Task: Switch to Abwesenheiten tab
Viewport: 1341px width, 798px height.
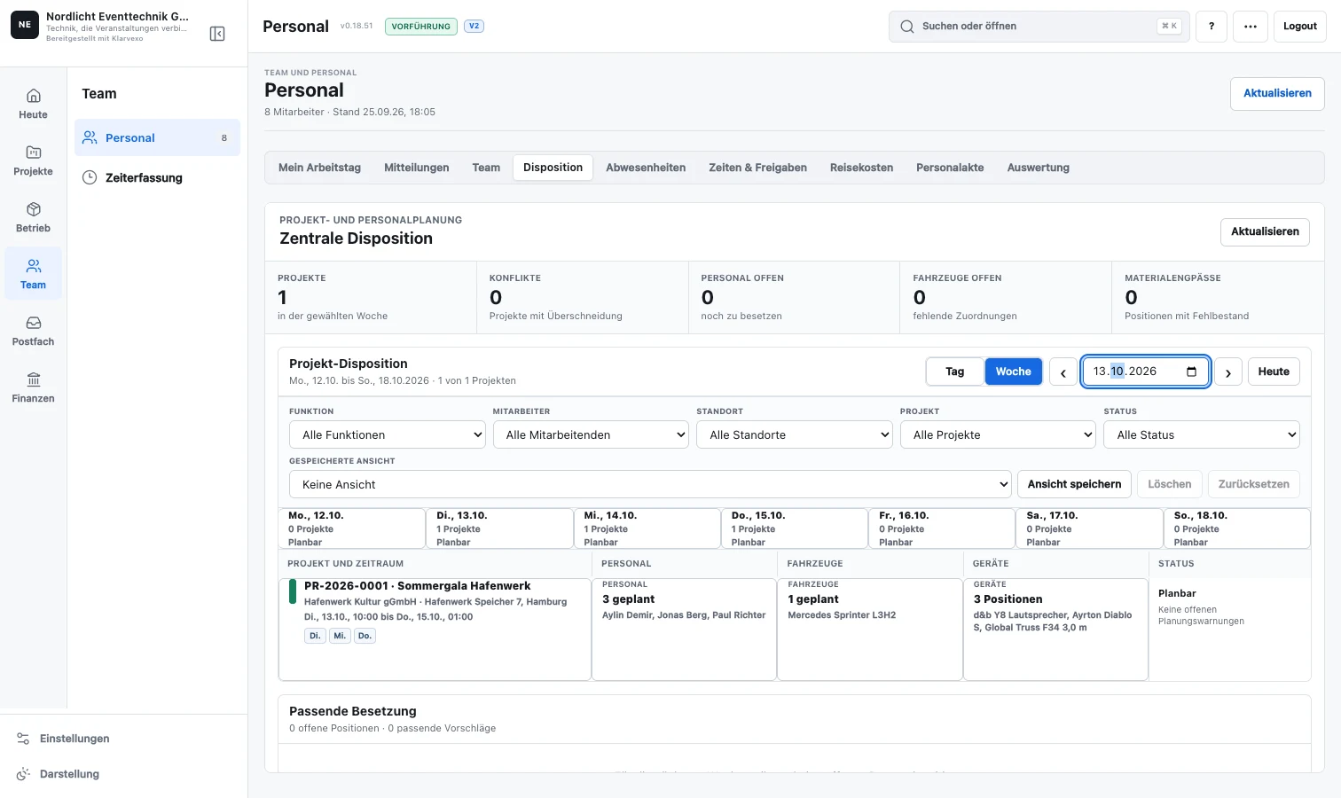Action: [x=646, y=168]
